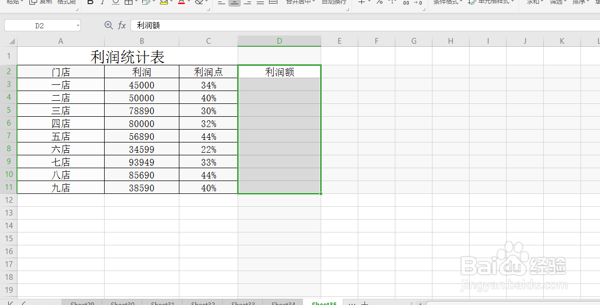Open the name box dropdown arrow
The height and width of the screenshot is (305, 600).
pos(78,26)
